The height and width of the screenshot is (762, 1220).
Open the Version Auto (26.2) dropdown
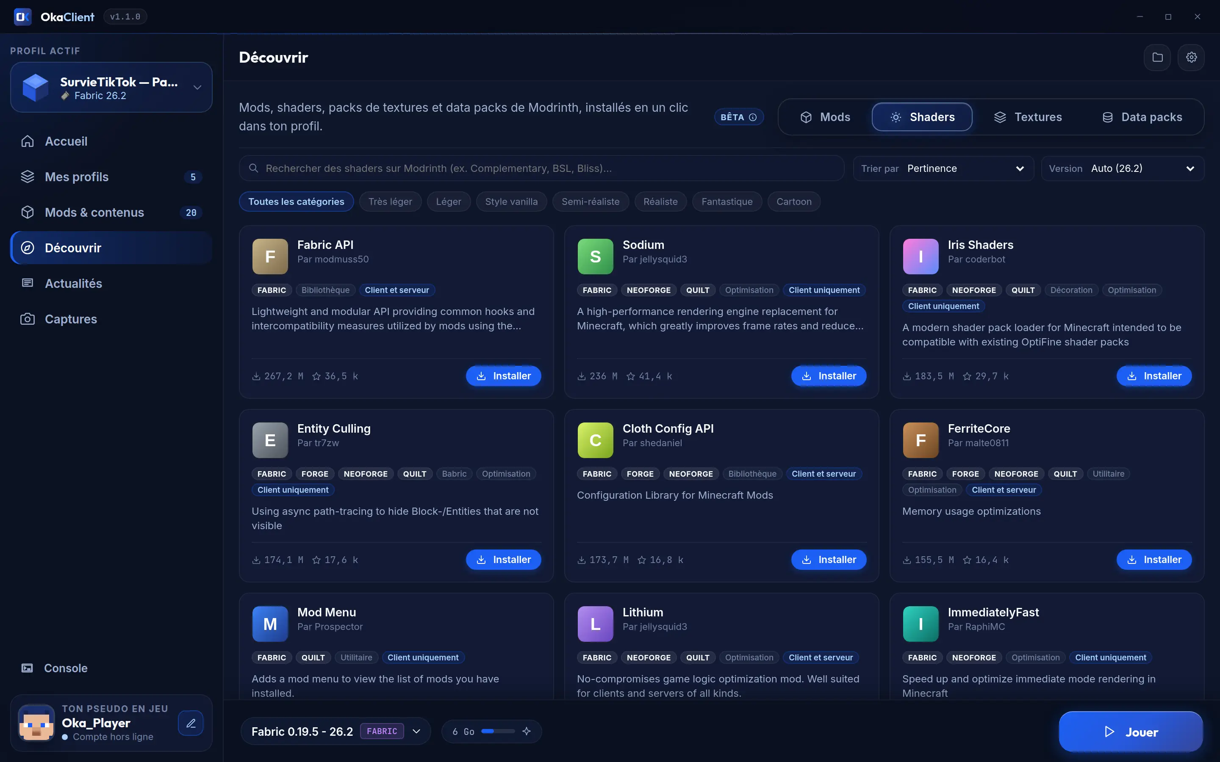click(1122, 168)
